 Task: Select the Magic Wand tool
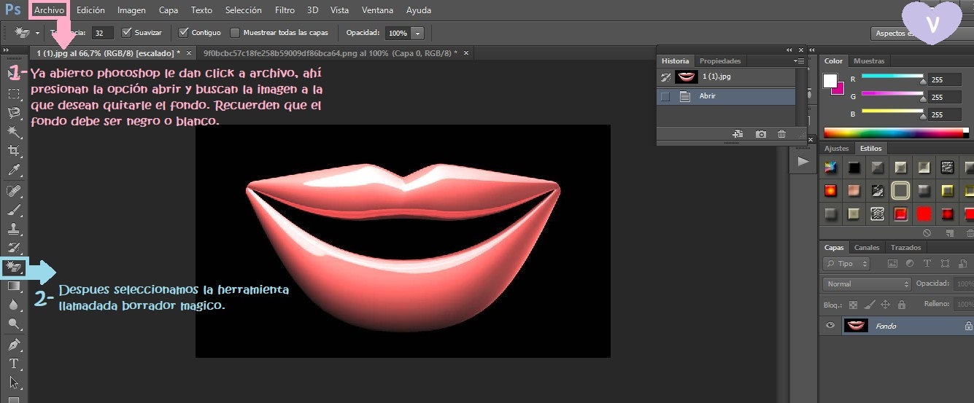click(14, 132)
